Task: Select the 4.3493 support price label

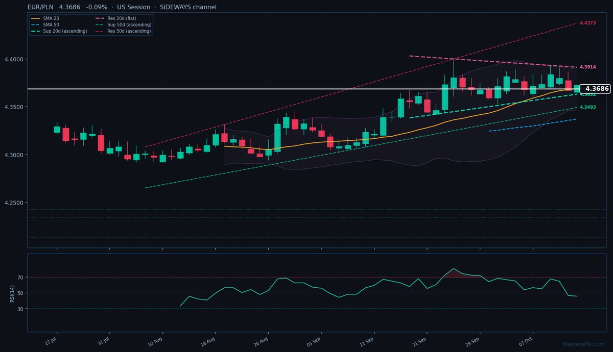Action: tap(588, 107)
